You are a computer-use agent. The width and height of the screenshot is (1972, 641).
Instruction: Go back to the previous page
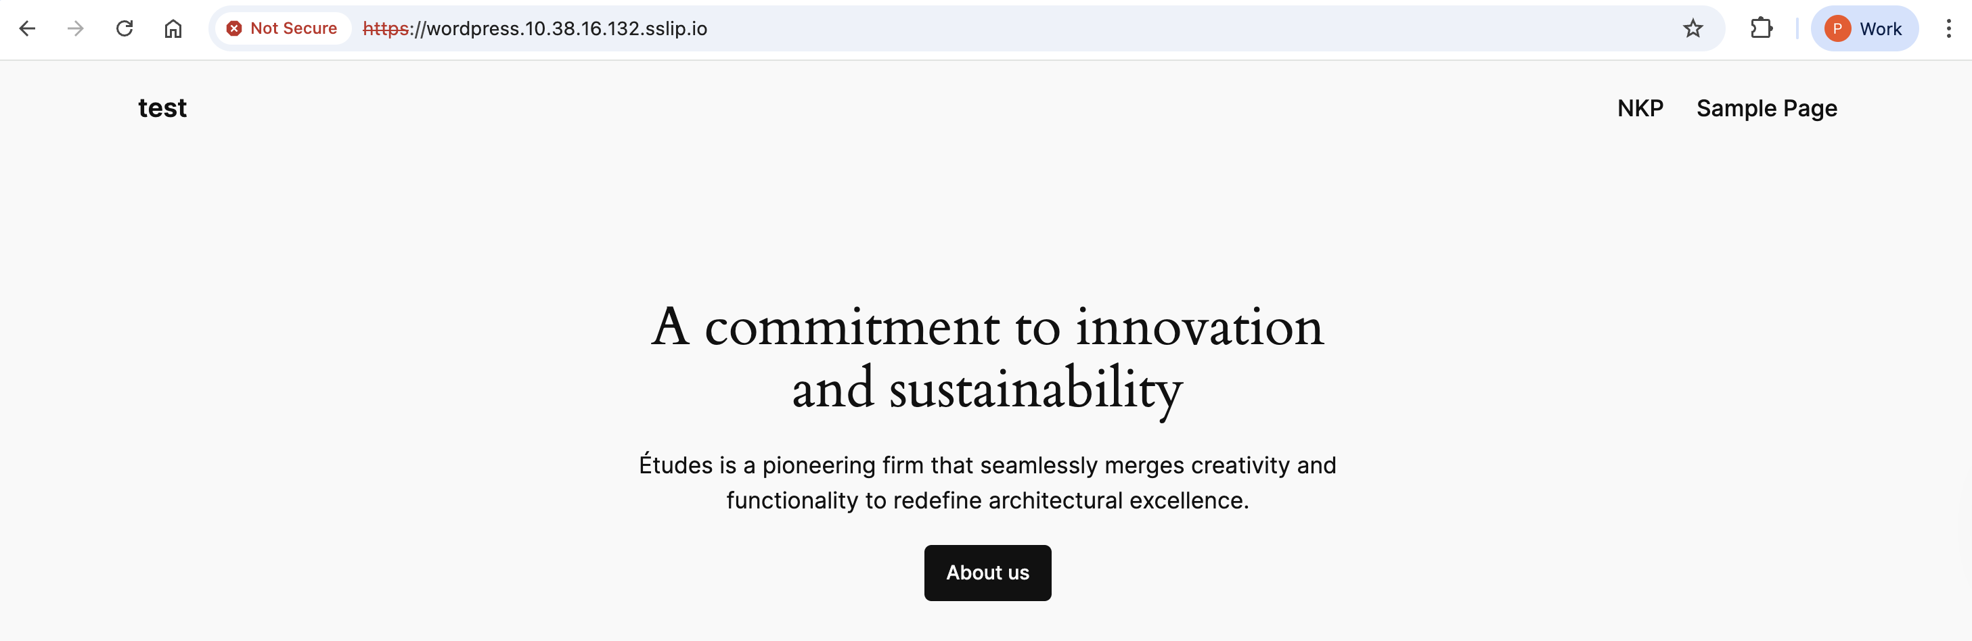point(28,29)
